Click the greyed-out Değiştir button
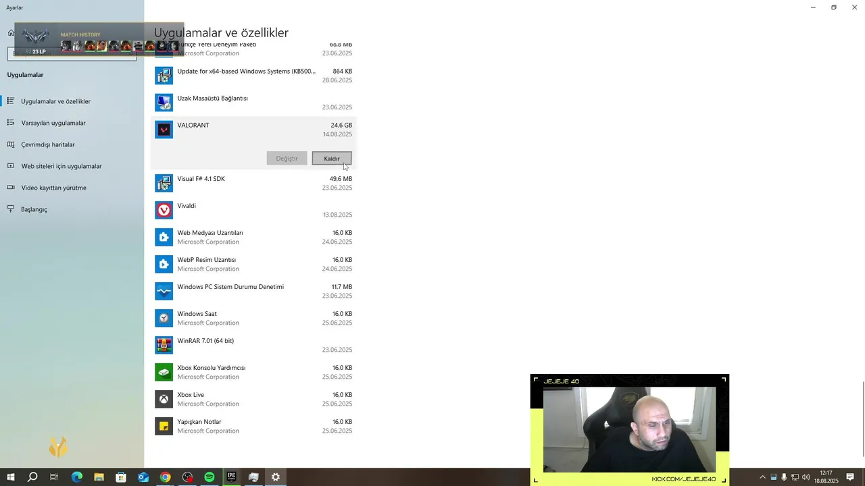Image resolution: width=865 pixels, height=486 pixels. click(287, 159)
